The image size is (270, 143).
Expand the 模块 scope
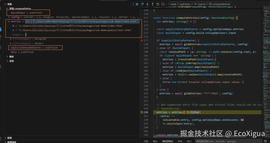7,57
